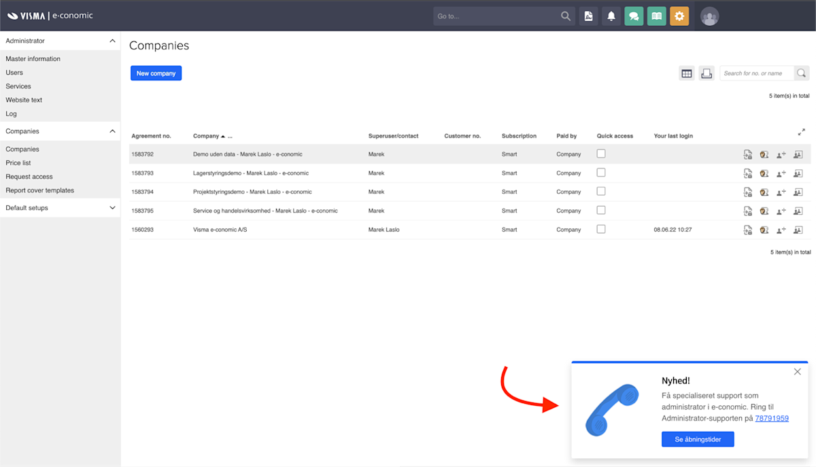Click the remove user icon for 1583792
Viewport: 816px width, 467px height.
click(x=781, y=154)
